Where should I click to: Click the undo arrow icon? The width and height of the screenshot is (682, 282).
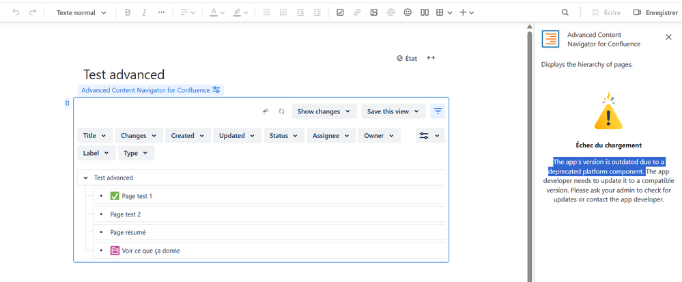(x=16, y=12)
